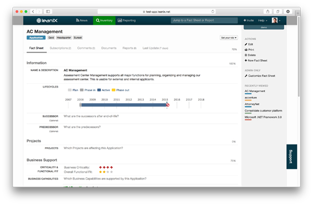The height and width of the screenshot is (205, 313).
Task: Click New Fact Sheet action
Action: point(256,61)
